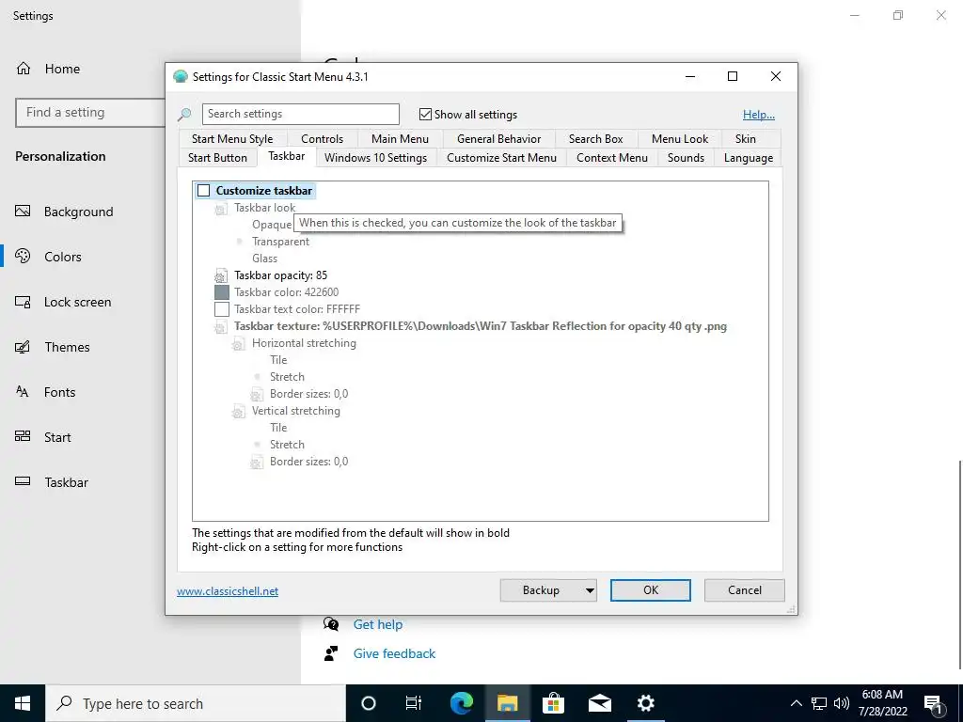Open the Customize Start Menu tab
Viewport: 963px width, 722px height.
pyautogui.click(x=502, y=158)
